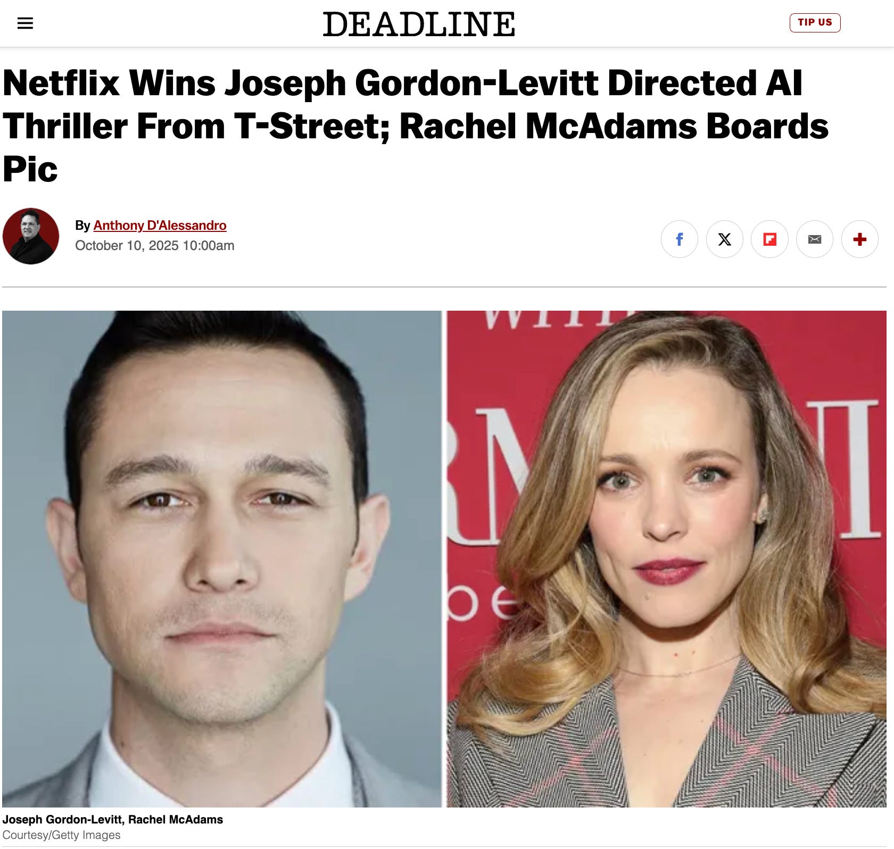The image size is (894, 849).
Task: Email the article using envelope icon
Action: click(815, 239)
